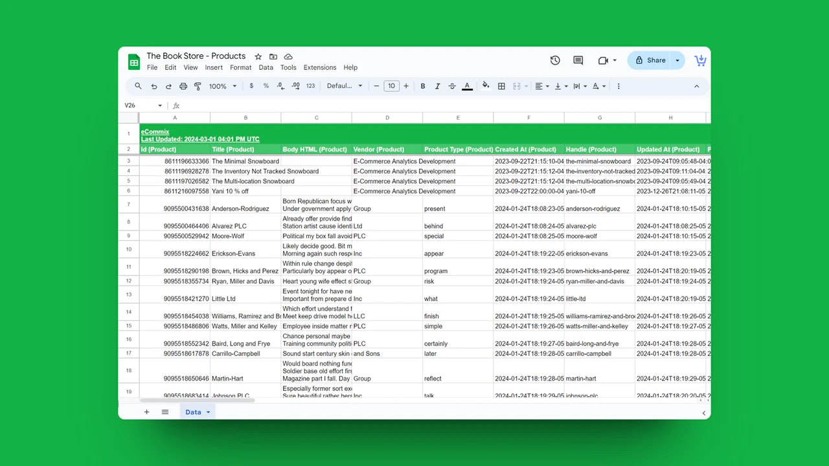
Task: Click the eCommix link in row 1
Action: [x=155, y=132]
